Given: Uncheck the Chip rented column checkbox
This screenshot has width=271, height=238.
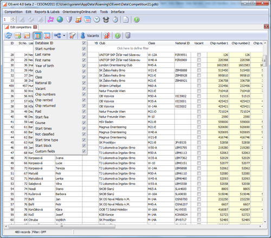Looking at the screenshot, I should click(x=84, y=100).
